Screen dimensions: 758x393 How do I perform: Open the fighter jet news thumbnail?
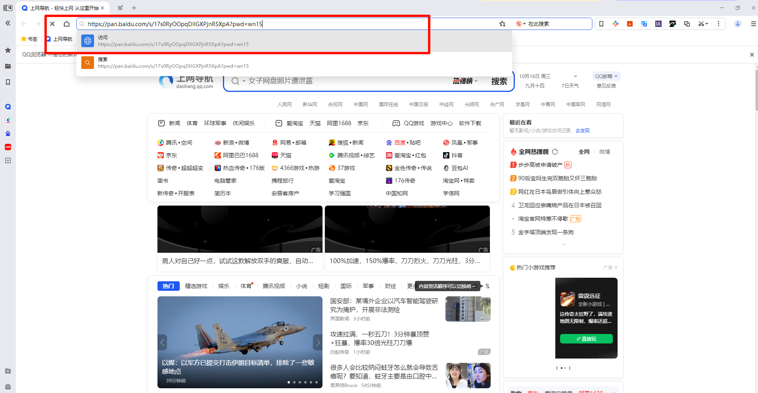[240, 342]
